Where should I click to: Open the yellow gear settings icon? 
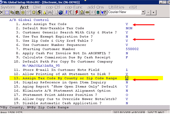[x=23, y=13]
